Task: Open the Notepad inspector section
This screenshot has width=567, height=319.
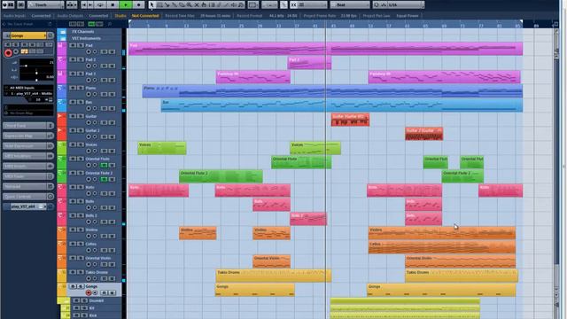Action: tap(28, 186)
